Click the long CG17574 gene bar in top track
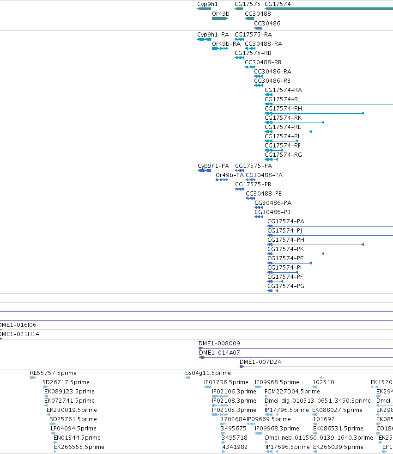393x454 pixels. coord(329,9)
